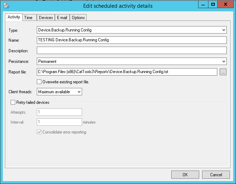Enable Overwrite existing report file checkbox

(x=39, y=82)
